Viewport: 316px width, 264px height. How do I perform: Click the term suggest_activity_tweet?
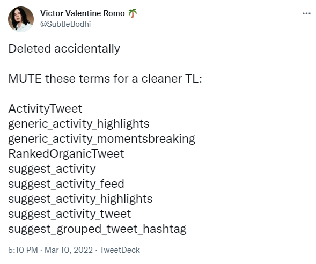(70, 214)
